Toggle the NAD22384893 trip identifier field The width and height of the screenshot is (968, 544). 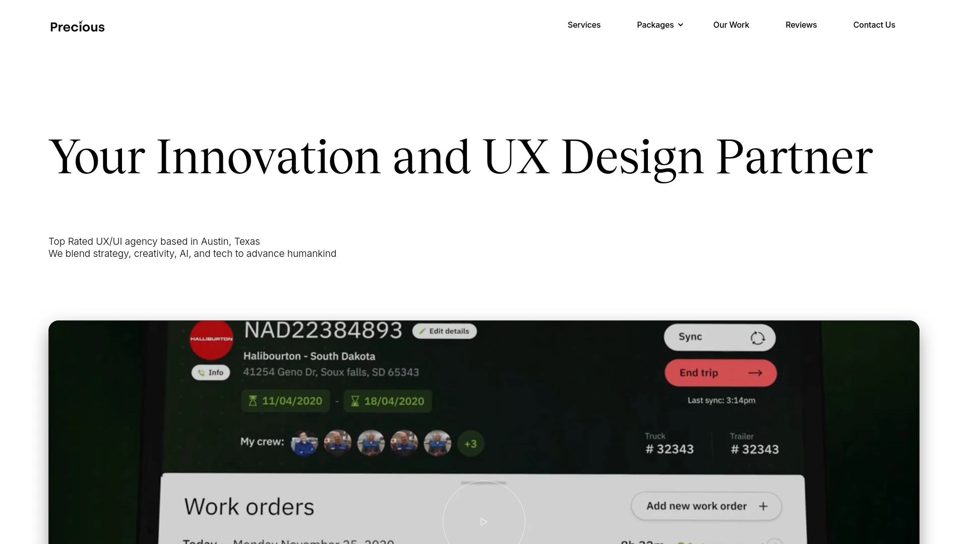tap(323, 331)
